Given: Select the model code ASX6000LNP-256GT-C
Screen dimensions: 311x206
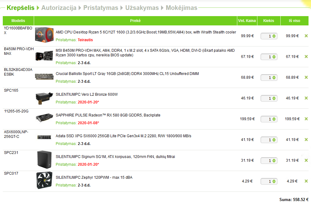Looking at the screenshot, I should click(x=16, y=134).
